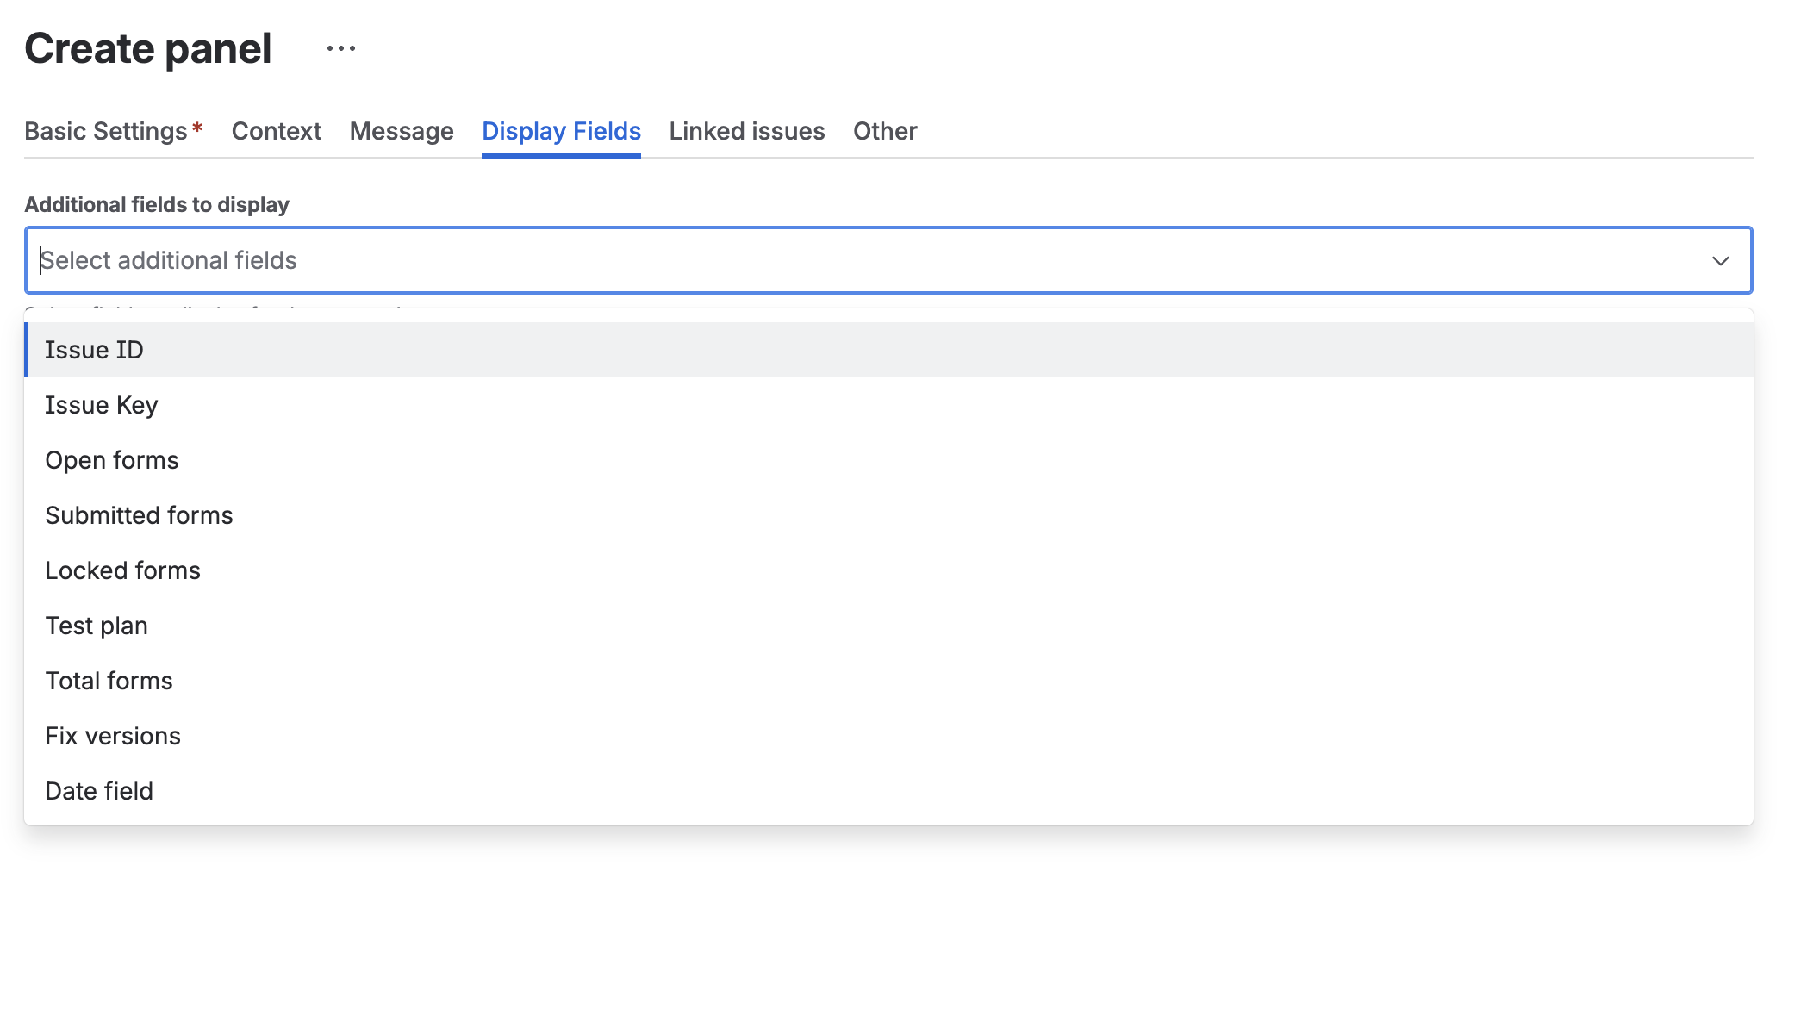
Task: Switch to the Other tab
Action: tap(885, 131)
